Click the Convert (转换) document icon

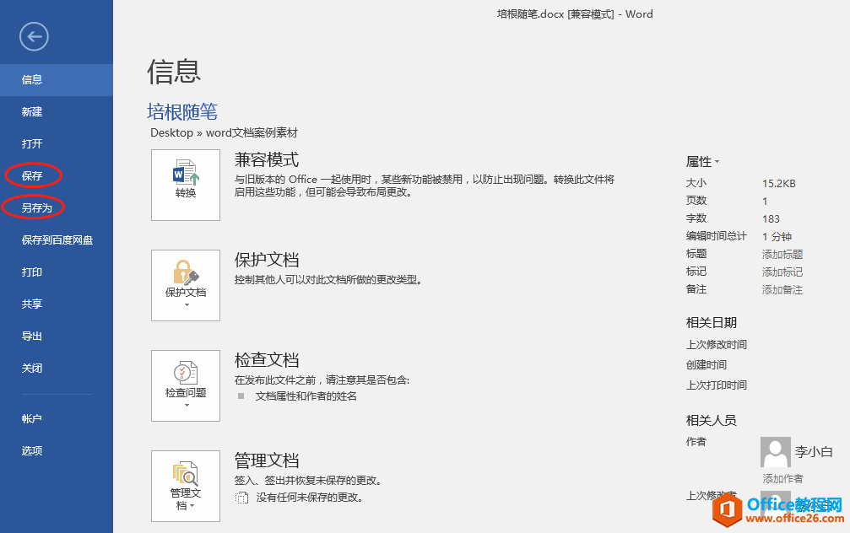(186, 172)
